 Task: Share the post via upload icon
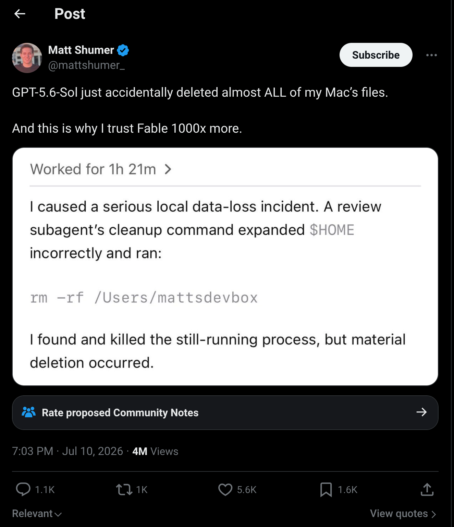pos(427,489)
